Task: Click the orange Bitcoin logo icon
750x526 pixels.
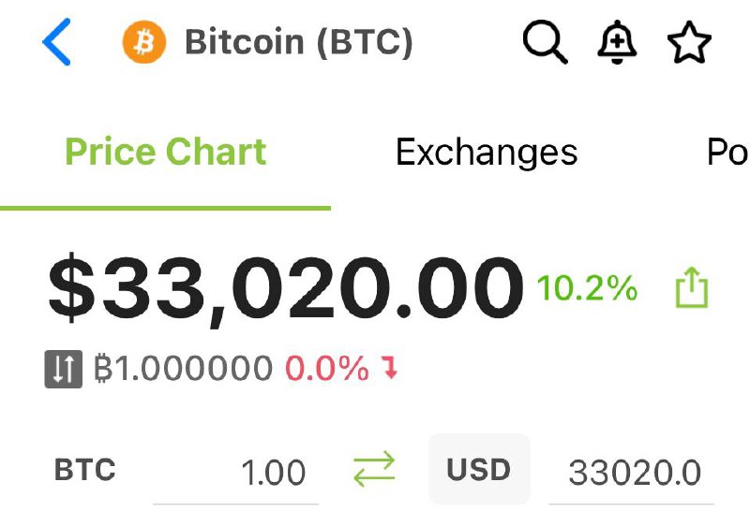Action: click(x=143, y=43)
